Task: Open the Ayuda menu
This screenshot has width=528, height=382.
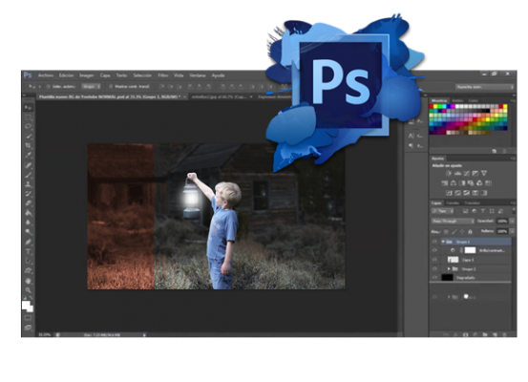Action: click(218, 75)
